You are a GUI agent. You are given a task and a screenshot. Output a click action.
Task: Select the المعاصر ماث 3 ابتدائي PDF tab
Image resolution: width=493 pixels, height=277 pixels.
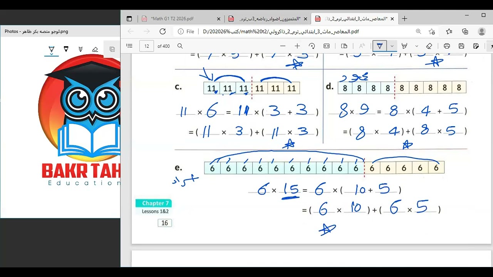click(355, 18)
